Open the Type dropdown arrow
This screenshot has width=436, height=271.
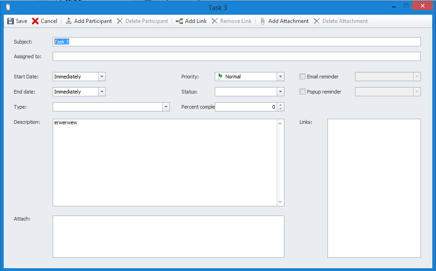[x=166, y=107]
